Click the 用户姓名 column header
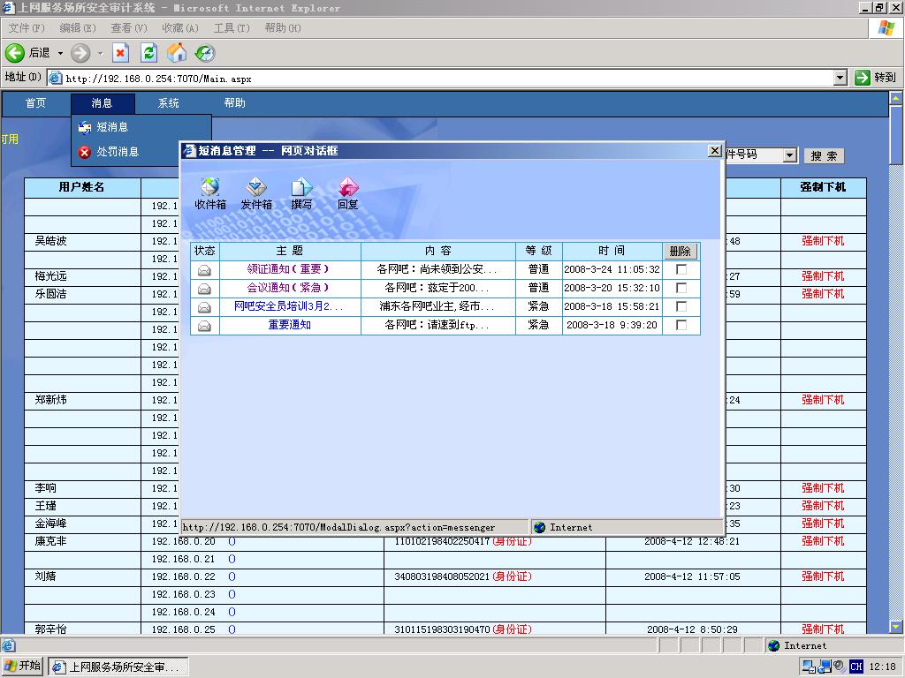Image resolution: width=905 pixels, height=678 pixels. tap(82, 187)
